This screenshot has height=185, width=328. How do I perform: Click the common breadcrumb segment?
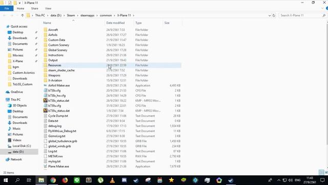pyautogui.click(x=106, y=15)
